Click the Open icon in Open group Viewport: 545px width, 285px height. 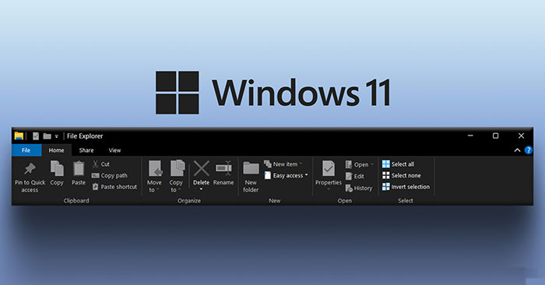pos(349,164)
